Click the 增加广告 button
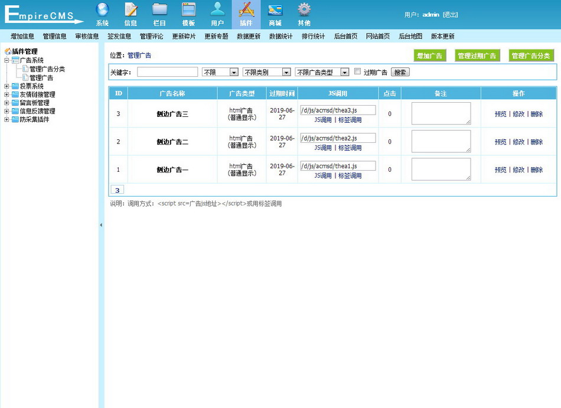Image resolution: width=561 pixels, height=408 pixels. (x=430, y=56)
